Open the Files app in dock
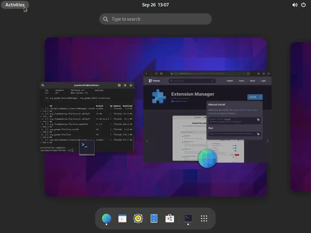The height and width of the screenshot is (233, 311). (154, 218)
